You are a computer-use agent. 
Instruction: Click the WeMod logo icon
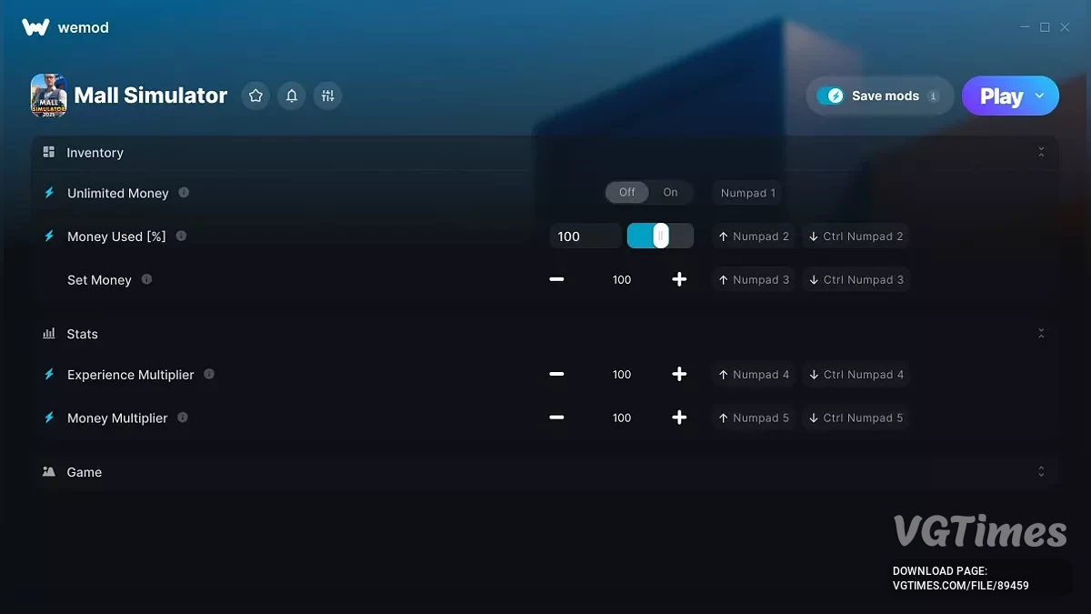click(35, 27)
